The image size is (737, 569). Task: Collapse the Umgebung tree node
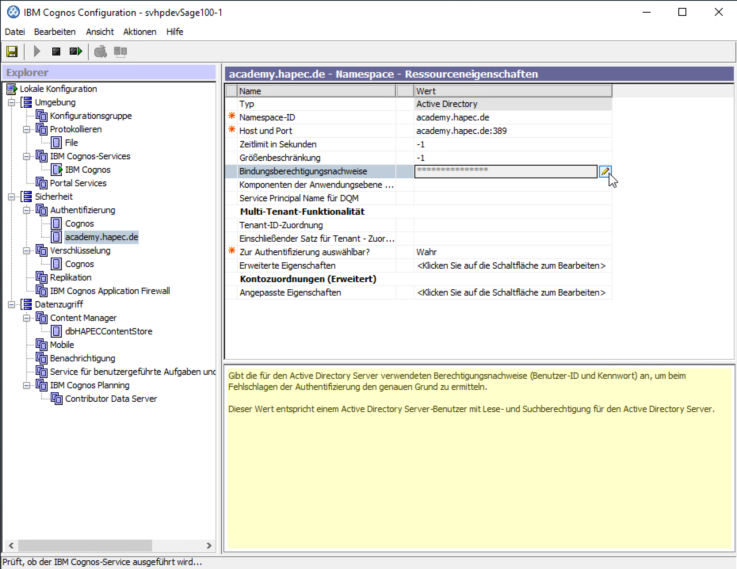tap(12, 103)
